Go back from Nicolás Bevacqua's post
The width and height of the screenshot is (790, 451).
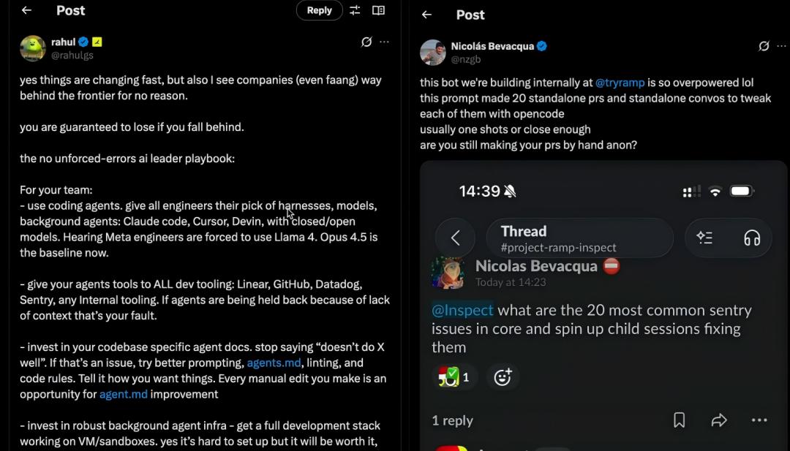[426, 15]
